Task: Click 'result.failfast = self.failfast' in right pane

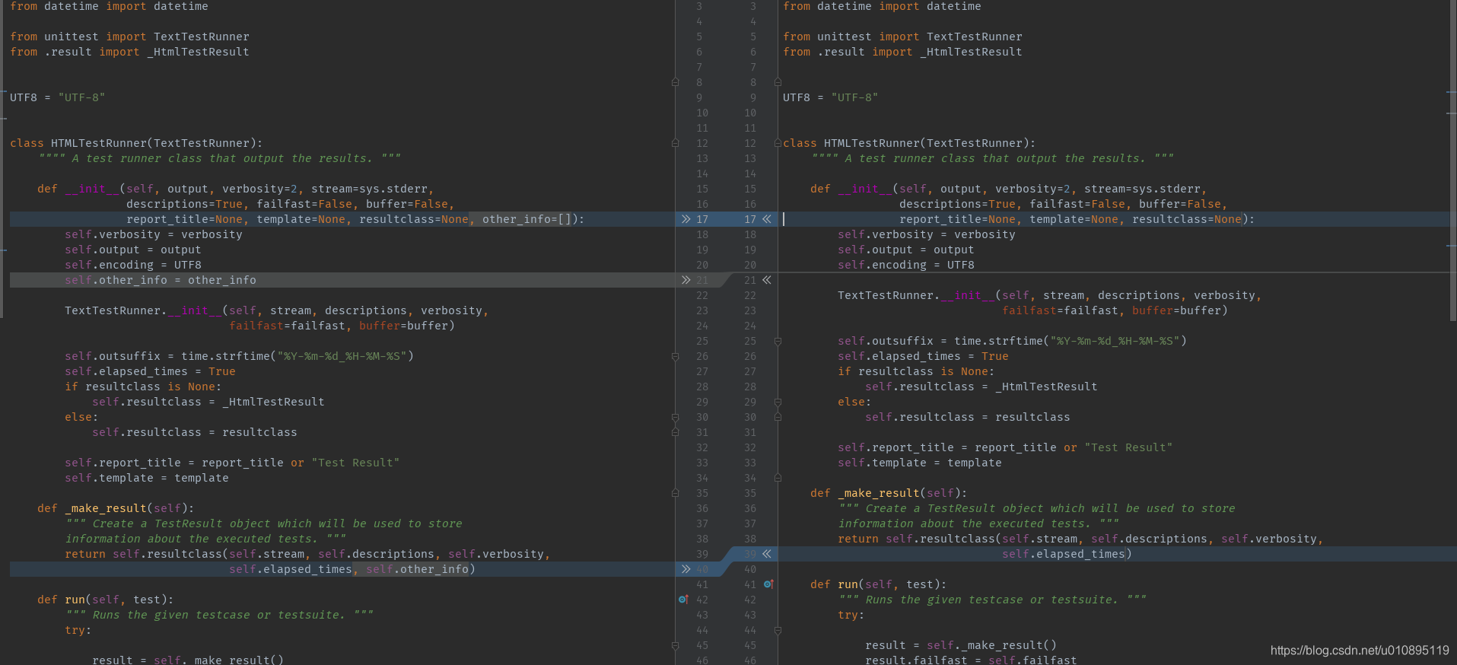Action: (x=971, y=660)
